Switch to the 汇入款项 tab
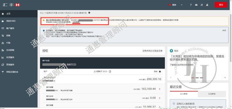The height and width of the screenshot is (109, 232). point(184,94)
